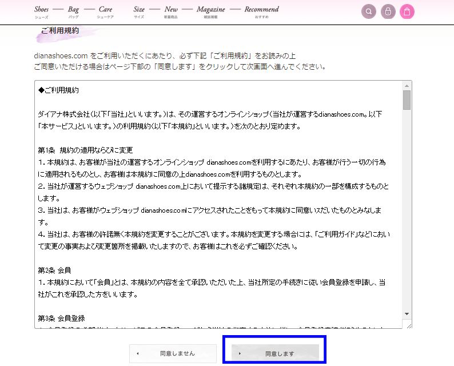Click the 同意しません (disagree) button
454x366 pixels.
[x=173, y=353]
